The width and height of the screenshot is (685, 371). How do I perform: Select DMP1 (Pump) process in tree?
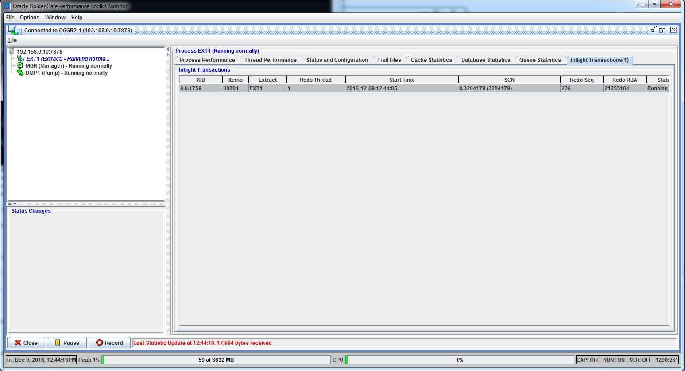(66, 73)
